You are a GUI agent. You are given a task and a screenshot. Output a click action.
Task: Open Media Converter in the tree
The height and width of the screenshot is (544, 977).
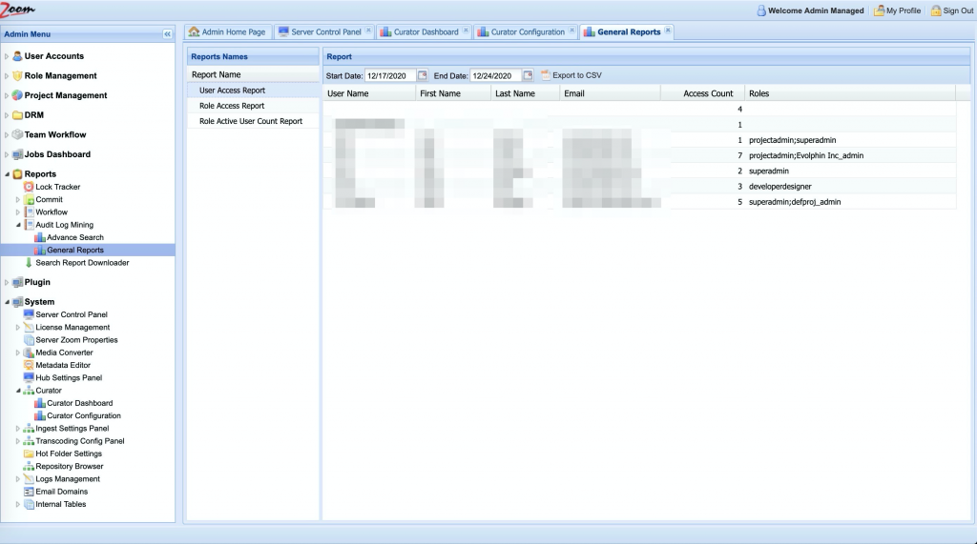tap(64, 353)
